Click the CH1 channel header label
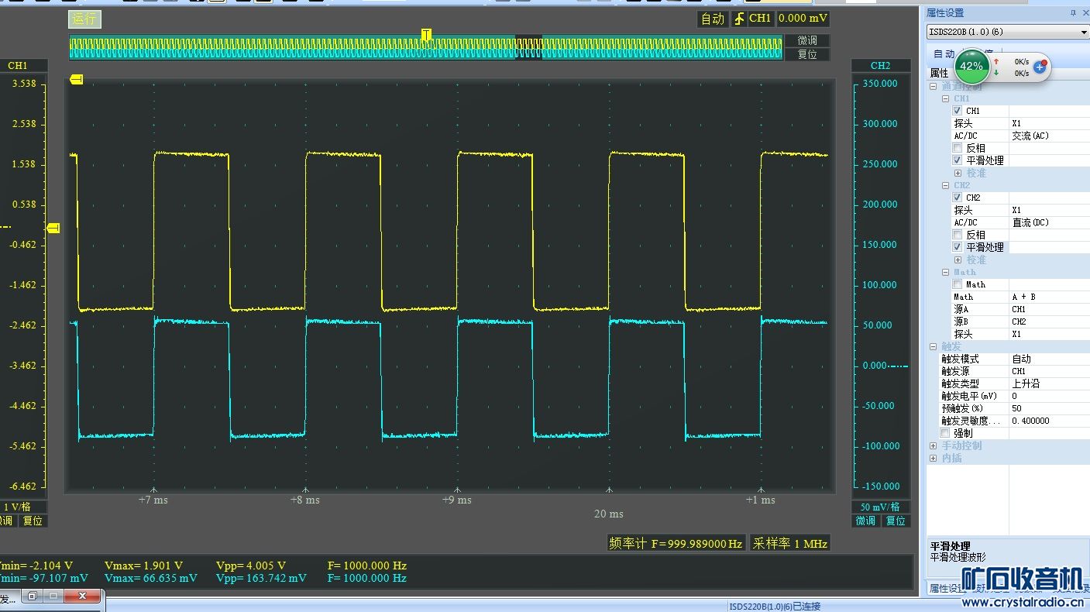 coord(18,66)
